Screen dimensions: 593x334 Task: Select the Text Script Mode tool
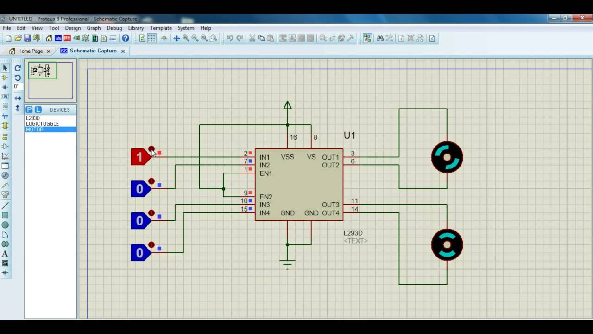(5, 106)
